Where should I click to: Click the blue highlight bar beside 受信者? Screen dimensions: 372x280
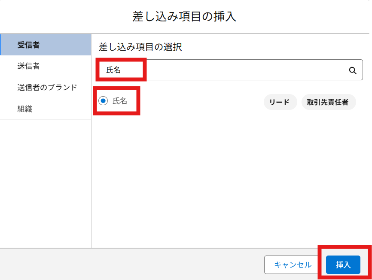[x=1, y=44]
